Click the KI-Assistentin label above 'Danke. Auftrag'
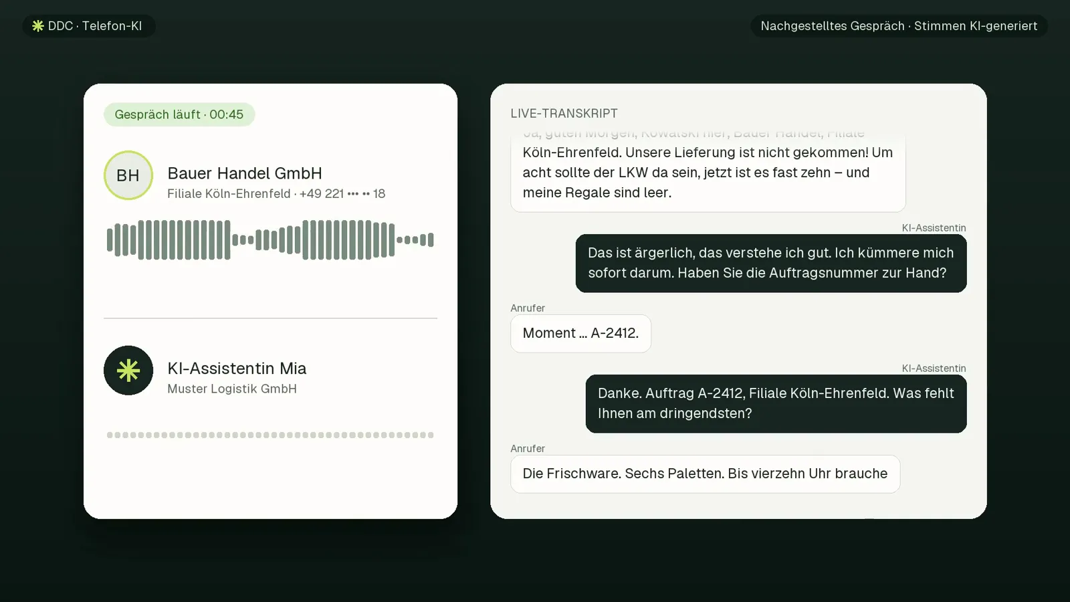This screenshot has height=602, width=1070. tap(934, 369)
